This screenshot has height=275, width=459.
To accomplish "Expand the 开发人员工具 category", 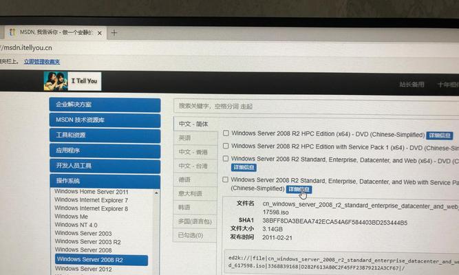I will [x=105, y=166].
